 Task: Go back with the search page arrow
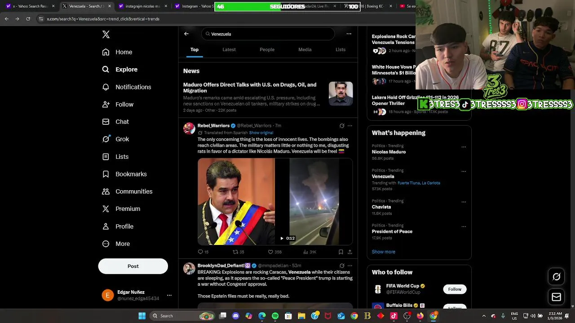[186, 34]
